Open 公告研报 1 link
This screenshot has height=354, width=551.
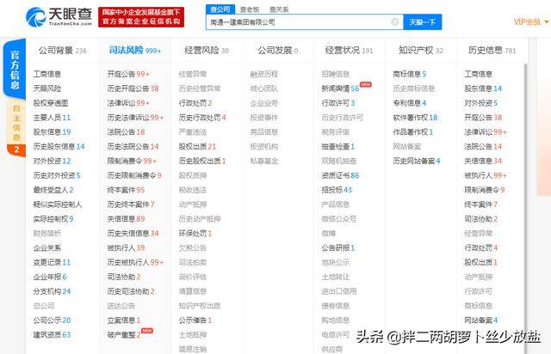[338, 248]
